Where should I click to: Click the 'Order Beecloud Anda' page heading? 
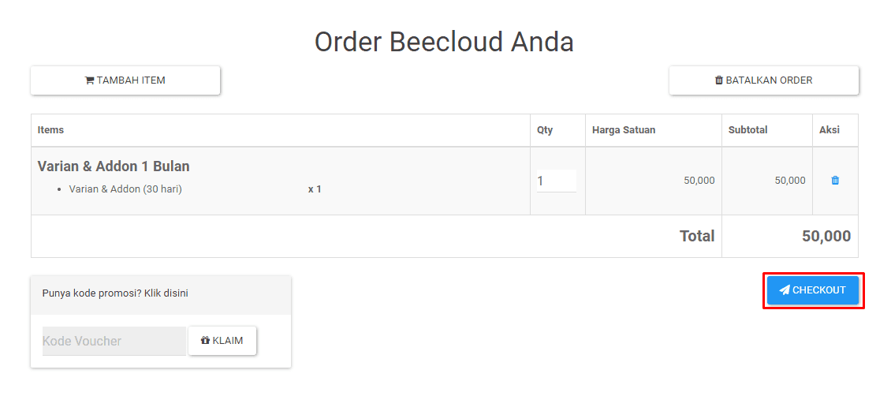coord(445,43)
